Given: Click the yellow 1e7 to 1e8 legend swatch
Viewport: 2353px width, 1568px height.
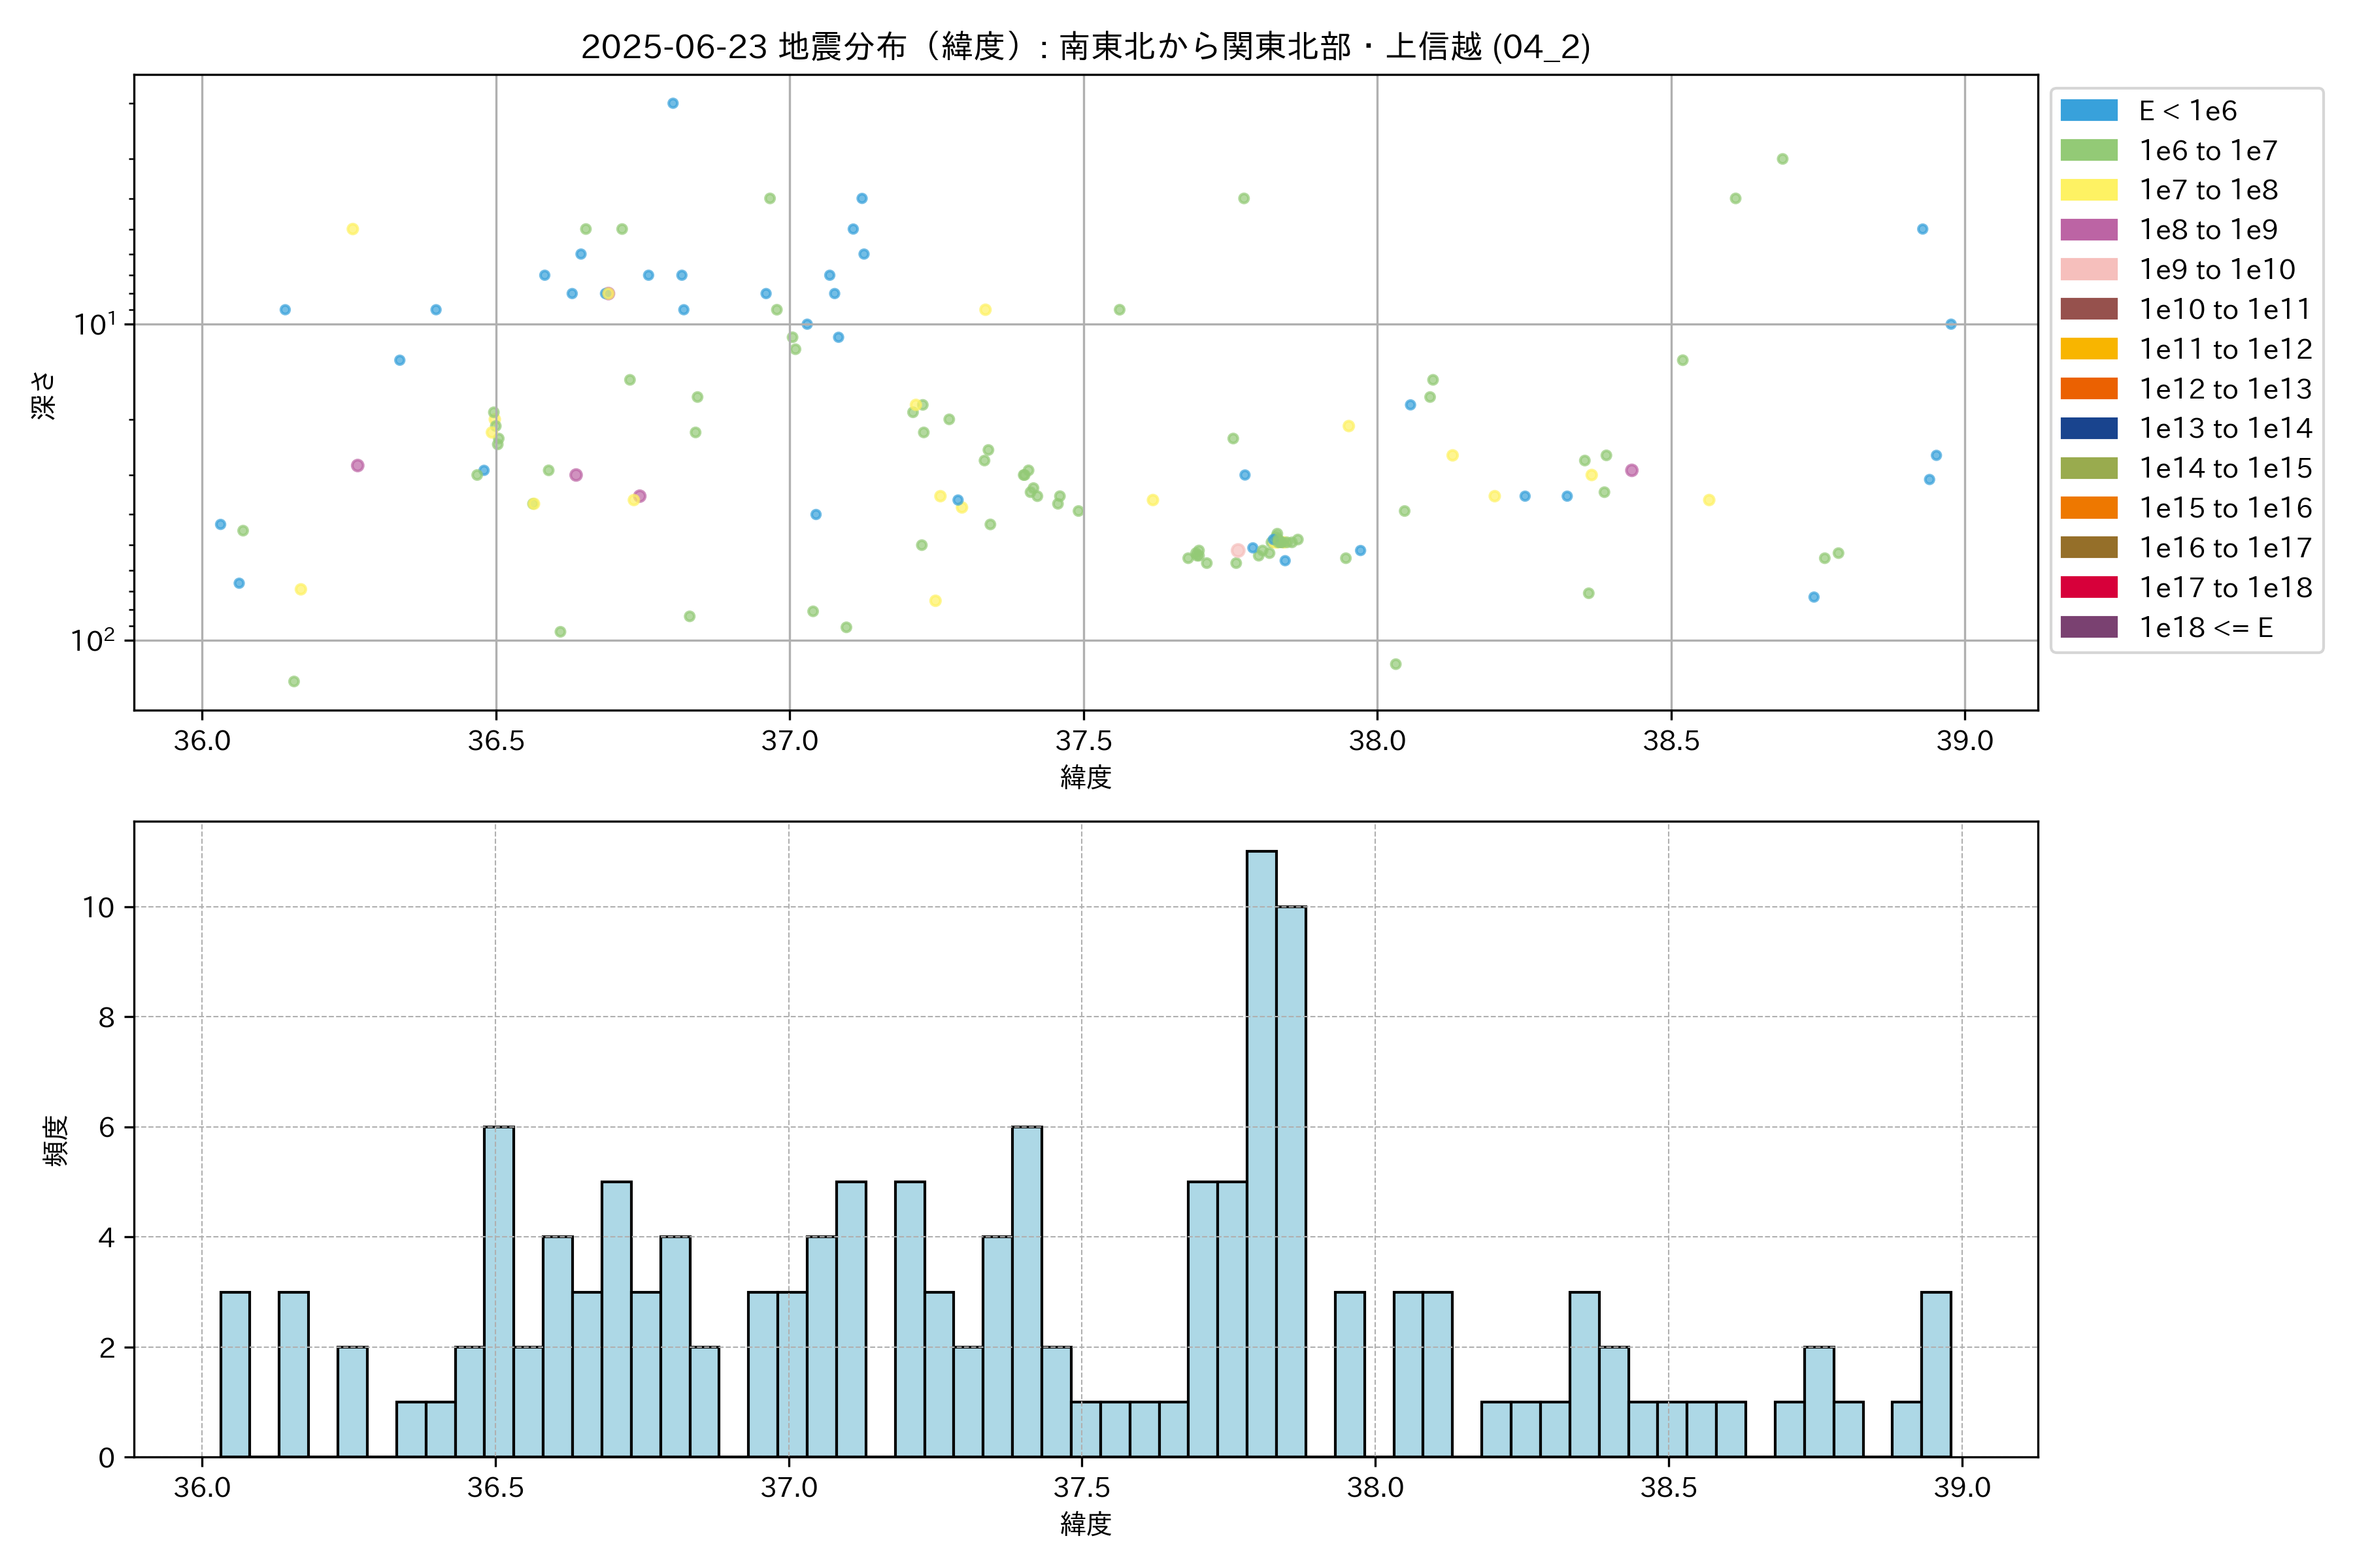Looking at the screenshot, I should (x=2089, y=190).
